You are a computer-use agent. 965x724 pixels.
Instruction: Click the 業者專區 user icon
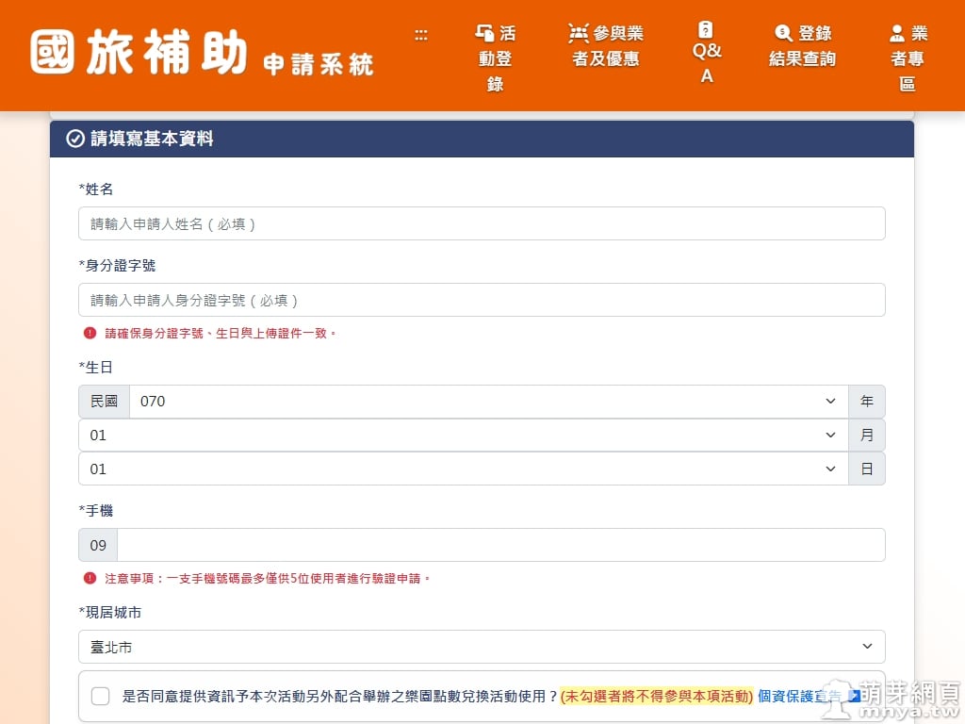[897, 33]
